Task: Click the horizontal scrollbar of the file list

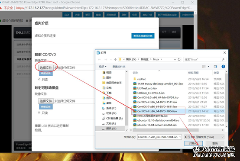Action: click(x=165, y=130)
